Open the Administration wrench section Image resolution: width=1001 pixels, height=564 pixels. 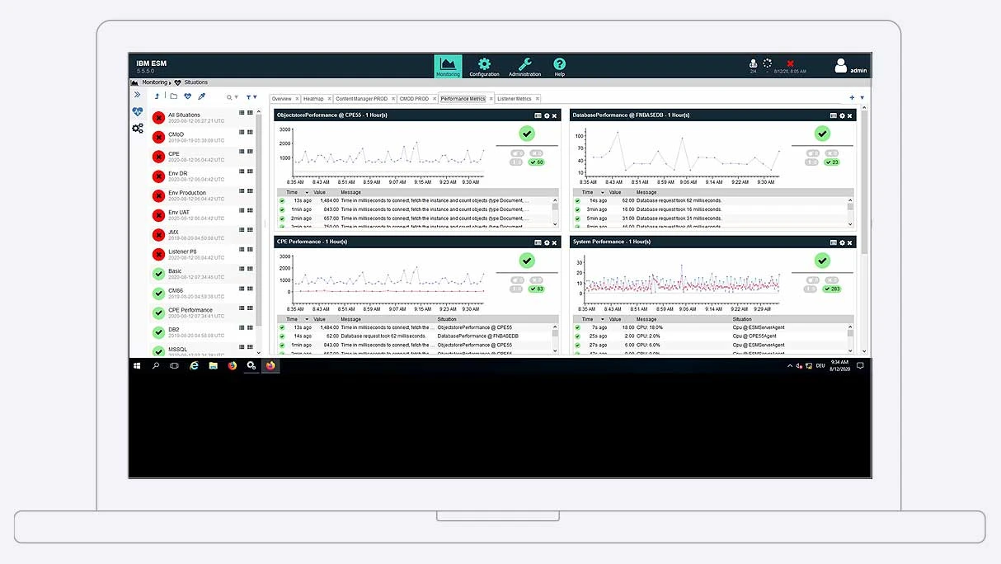(x=524, y=67)
